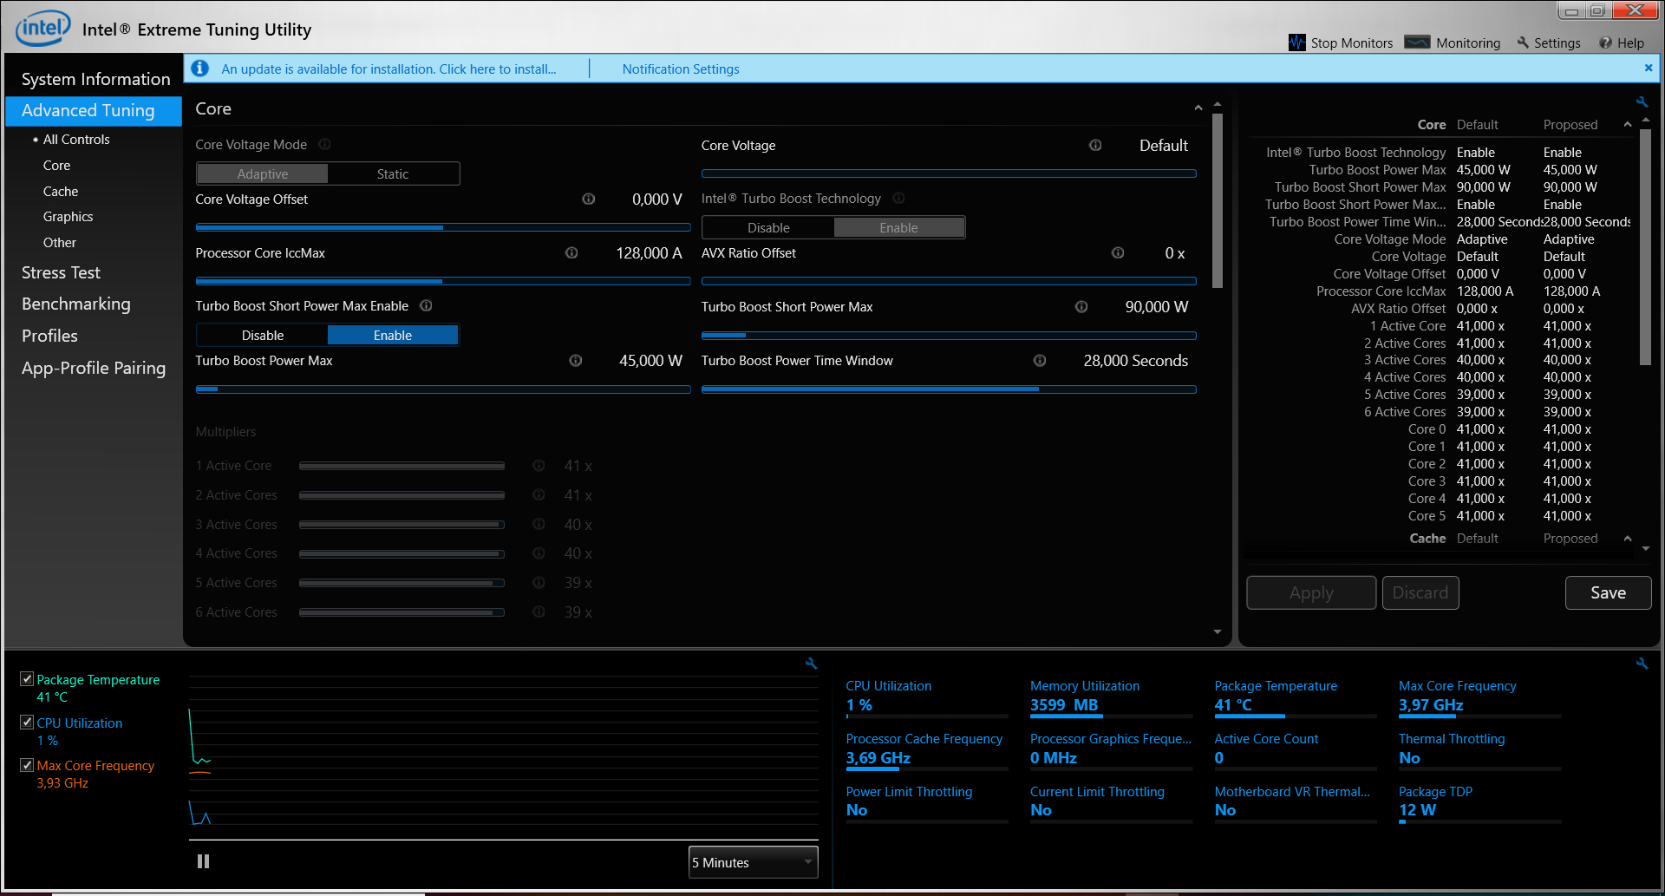This screenshot has width=1665, height=896.
Task: Uncheck Package Temperature graph checkbox
Action: pyautogui.click(x=27, y=679)
